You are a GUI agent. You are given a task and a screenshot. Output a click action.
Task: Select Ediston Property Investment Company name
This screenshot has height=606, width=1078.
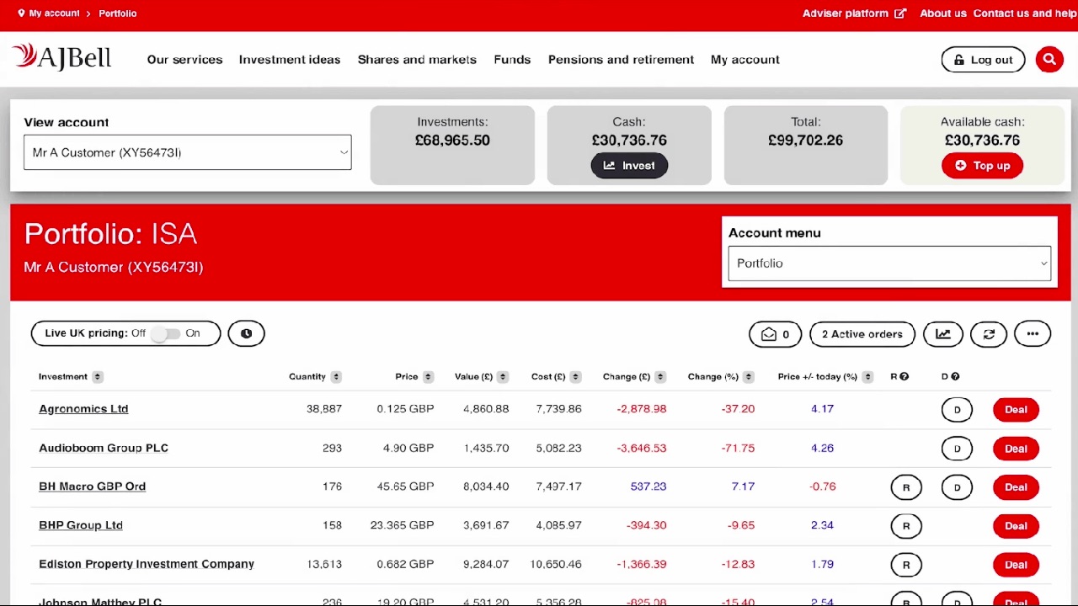pyautogui.click(x=147, y=564)
